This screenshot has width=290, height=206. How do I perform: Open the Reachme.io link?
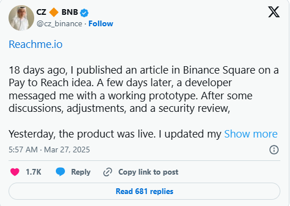tap(35, 45)
